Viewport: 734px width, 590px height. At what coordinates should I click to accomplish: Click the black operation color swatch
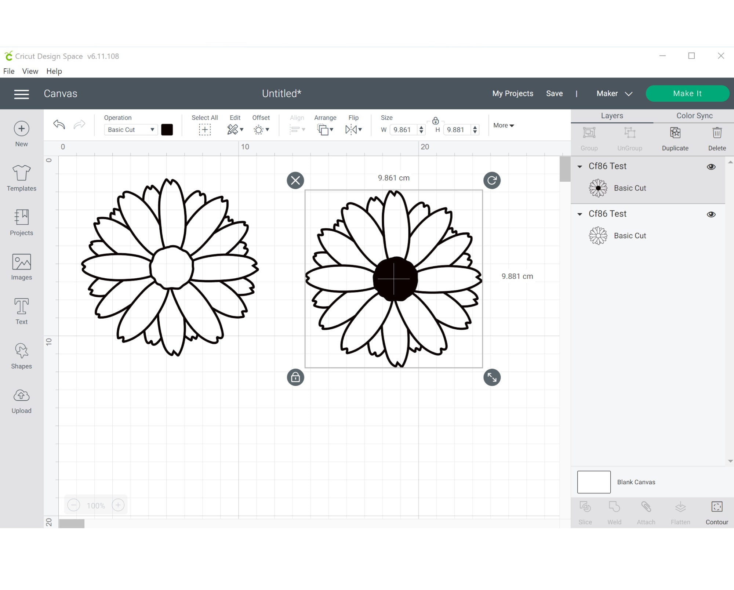(167, 130)
